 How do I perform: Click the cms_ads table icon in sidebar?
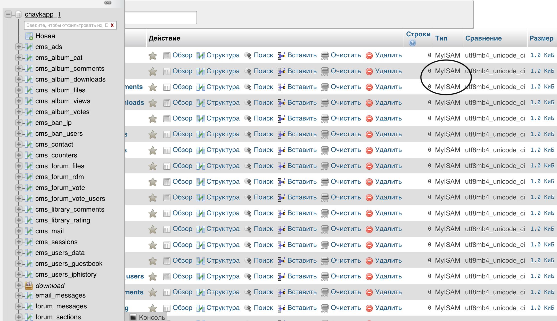click(29, 47)
